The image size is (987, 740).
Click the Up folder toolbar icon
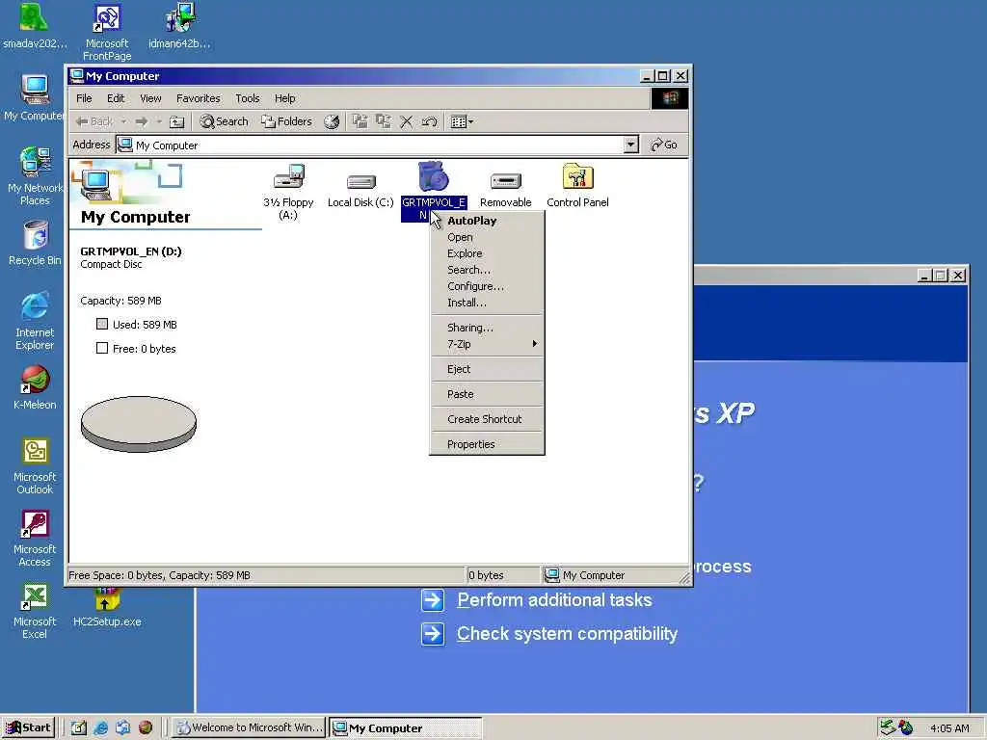point(177,122)
